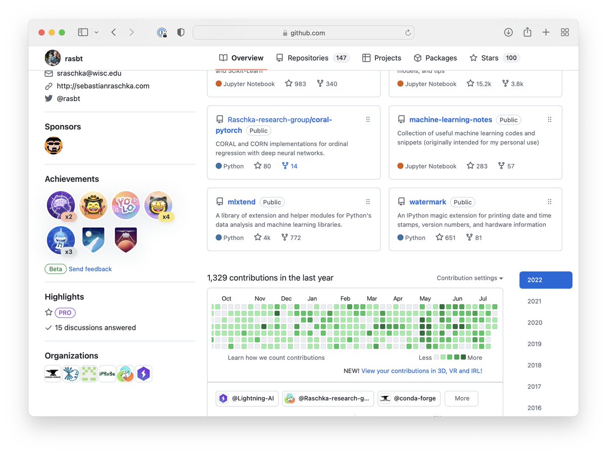Viewport: 607px width, 454px height.
Task: Open the Contribution settings dropdown
Action: point(470,278)
